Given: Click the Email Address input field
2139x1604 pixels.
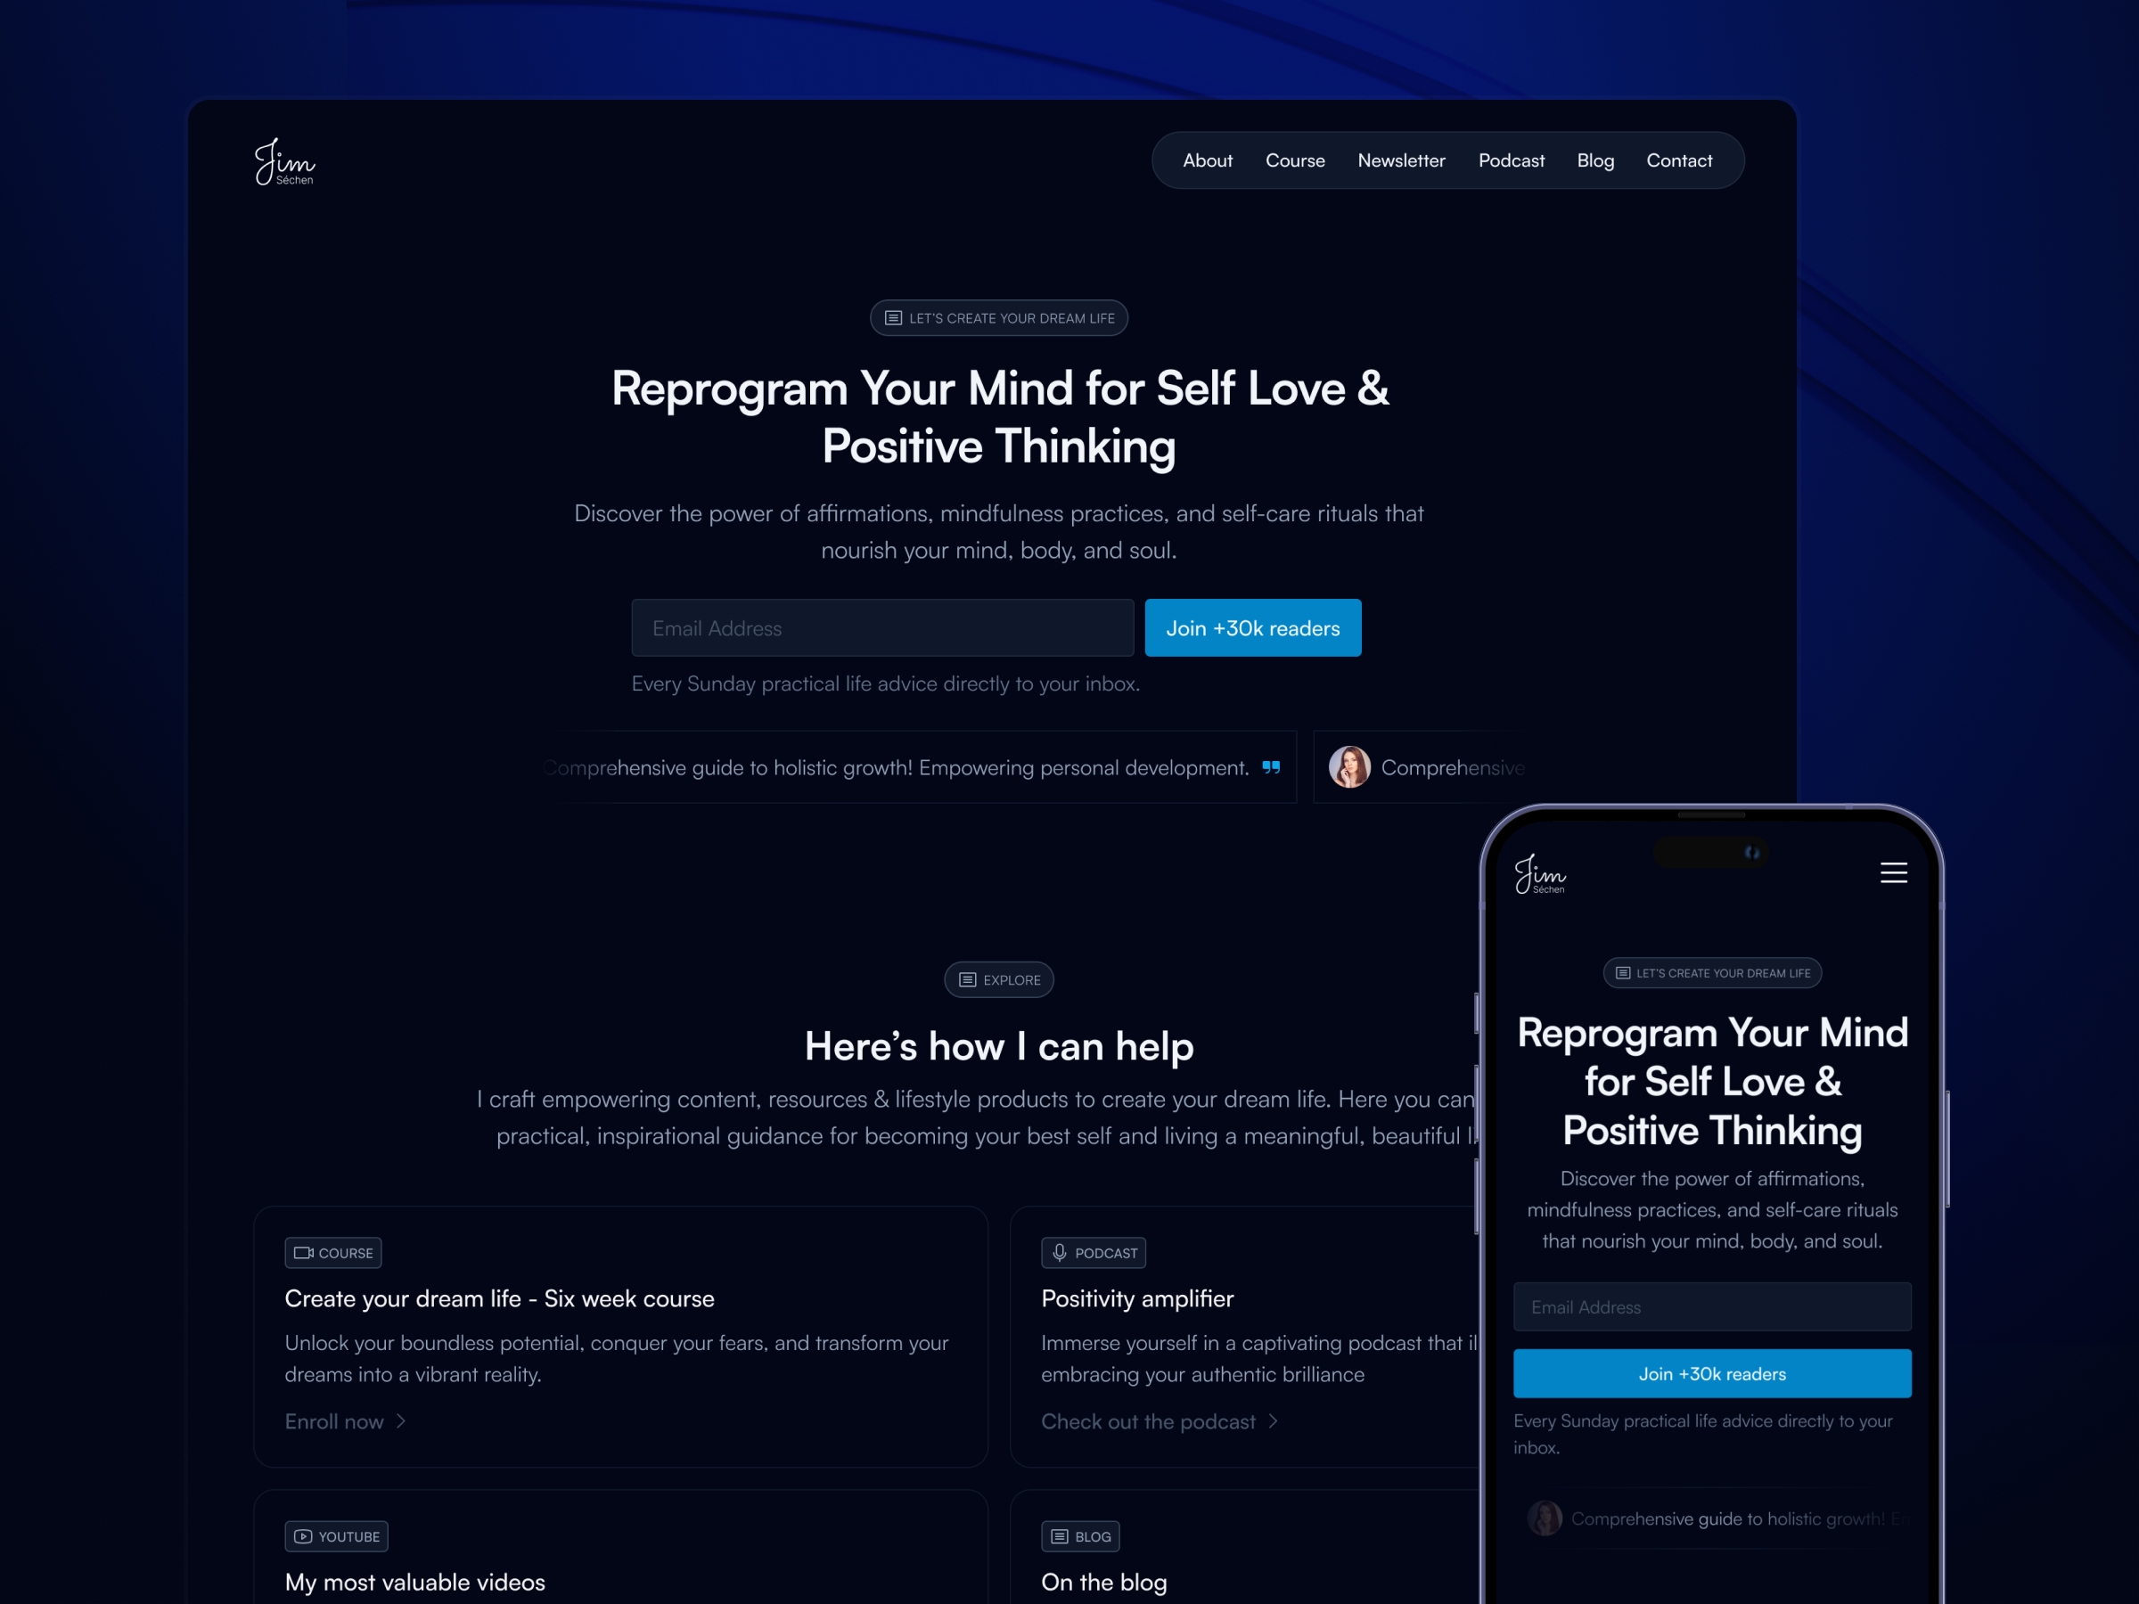Looking at the screenshot, I should (x=881, y=626).
